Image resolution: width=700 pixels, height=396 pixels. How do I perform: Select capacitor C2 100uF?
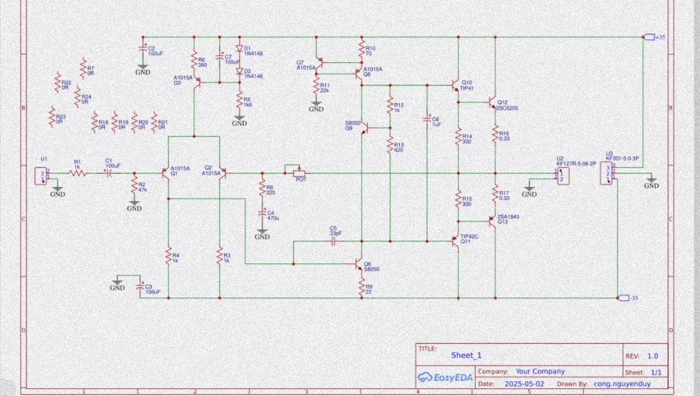pos(143,47)
